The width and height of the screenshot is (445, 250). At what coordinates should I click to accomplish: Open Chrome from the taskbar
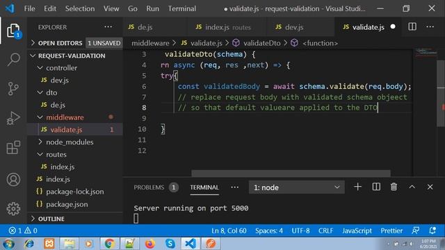110,244
